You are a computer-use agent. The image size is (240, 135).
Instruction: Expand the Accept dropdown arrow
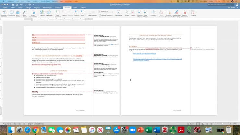click(x=129, y=12)
